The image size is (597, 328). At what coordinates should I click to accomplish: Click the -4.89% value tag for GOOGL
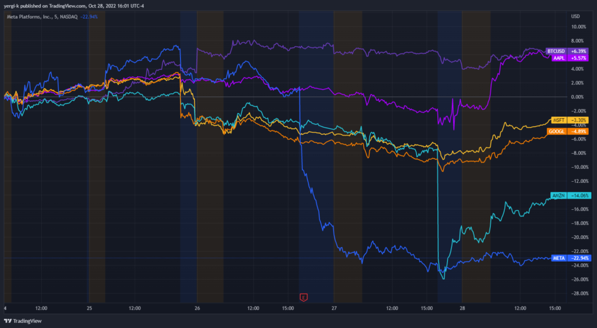click(x=578, y=131)
